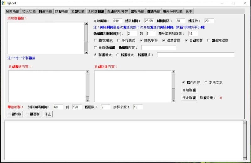Click down arrow of 添加群链接 scrollbar

tap(86, 53)
